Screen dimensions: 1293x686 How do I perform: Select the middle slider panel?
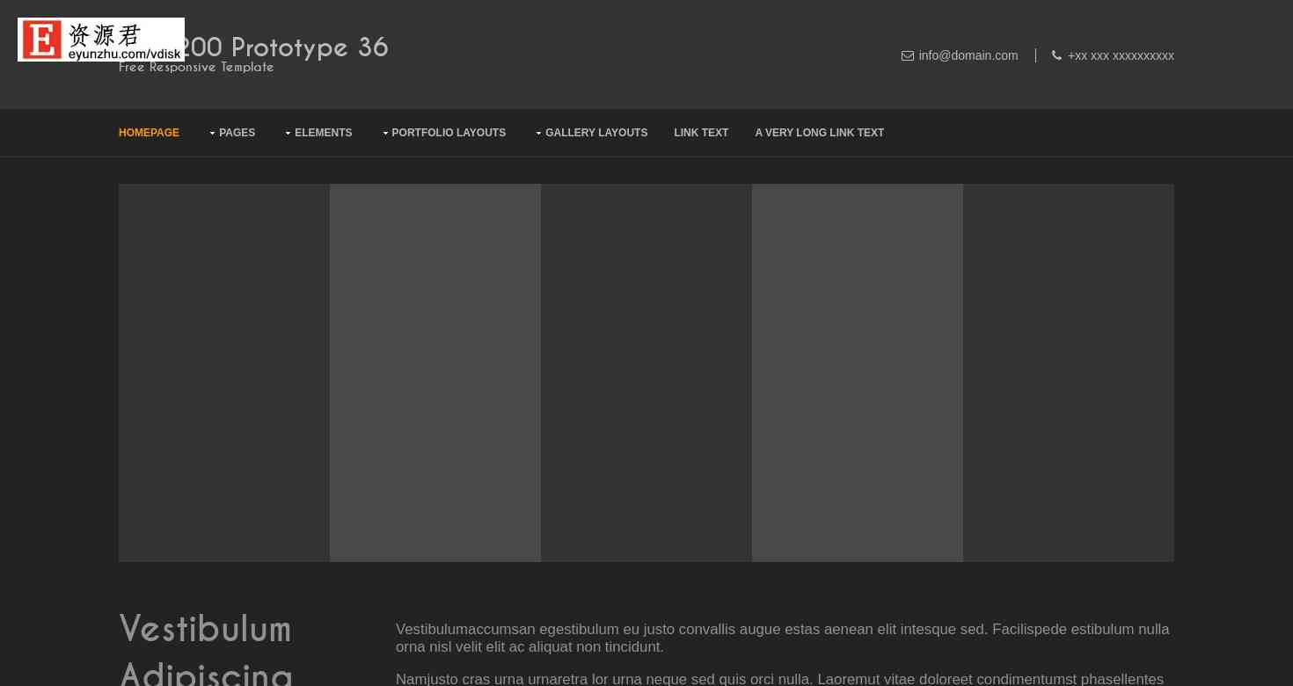[646, 373]
